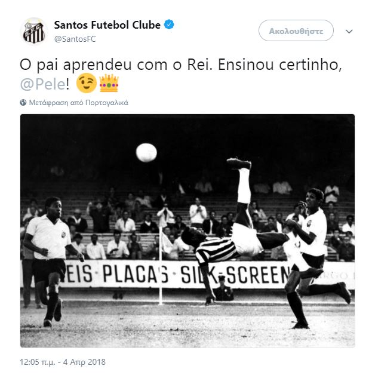Click the @SantosFC handle
Screen dimensions: 375x375
(75, 39)
